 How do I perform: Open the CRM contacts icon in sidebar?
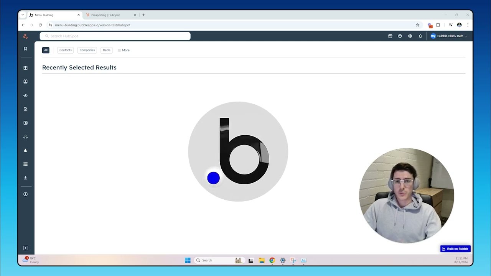[25, 82]
